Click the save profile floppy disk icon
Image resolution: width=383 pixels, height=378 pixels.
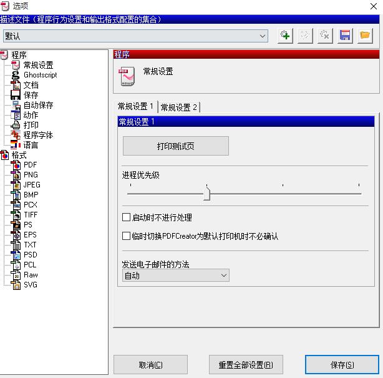[345, 36]
